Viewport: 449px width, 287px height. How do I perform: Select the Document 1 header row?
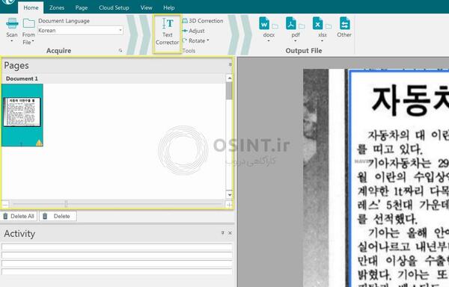click(x=114, y=78)
